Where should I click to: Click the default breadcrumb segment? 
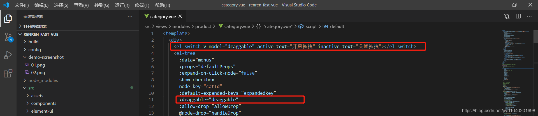(337, 26)
